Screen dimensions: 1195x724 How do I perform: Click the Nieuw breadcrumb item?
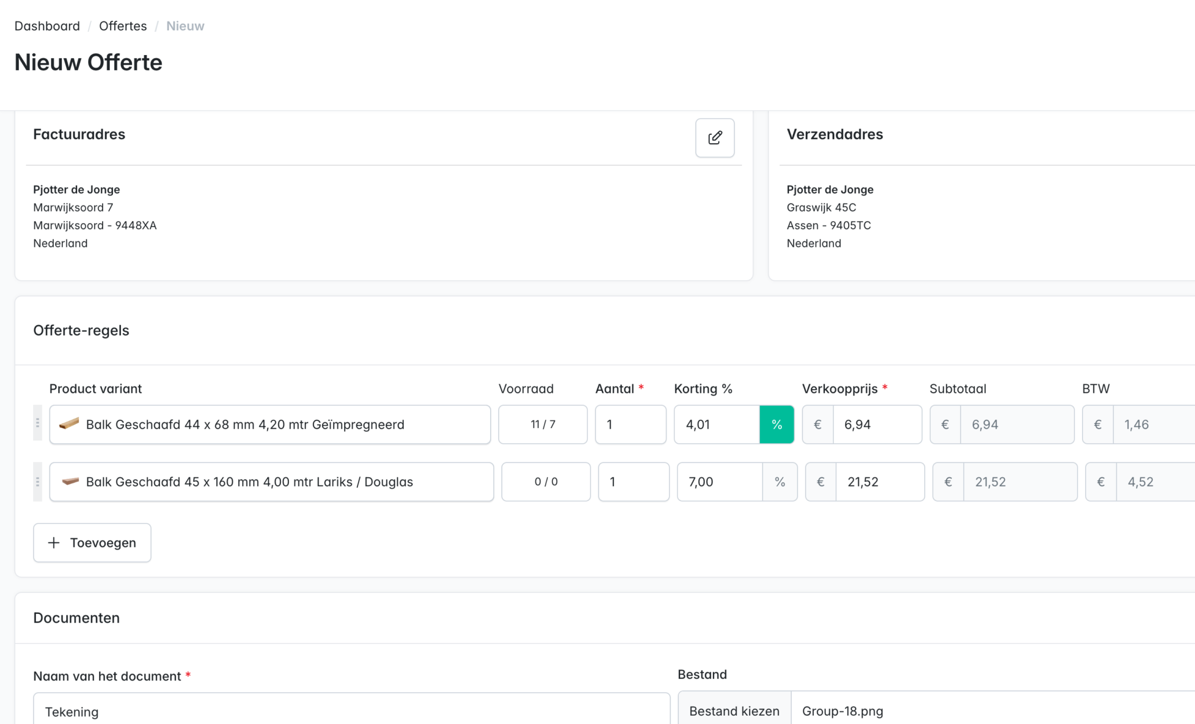point(185,26)
